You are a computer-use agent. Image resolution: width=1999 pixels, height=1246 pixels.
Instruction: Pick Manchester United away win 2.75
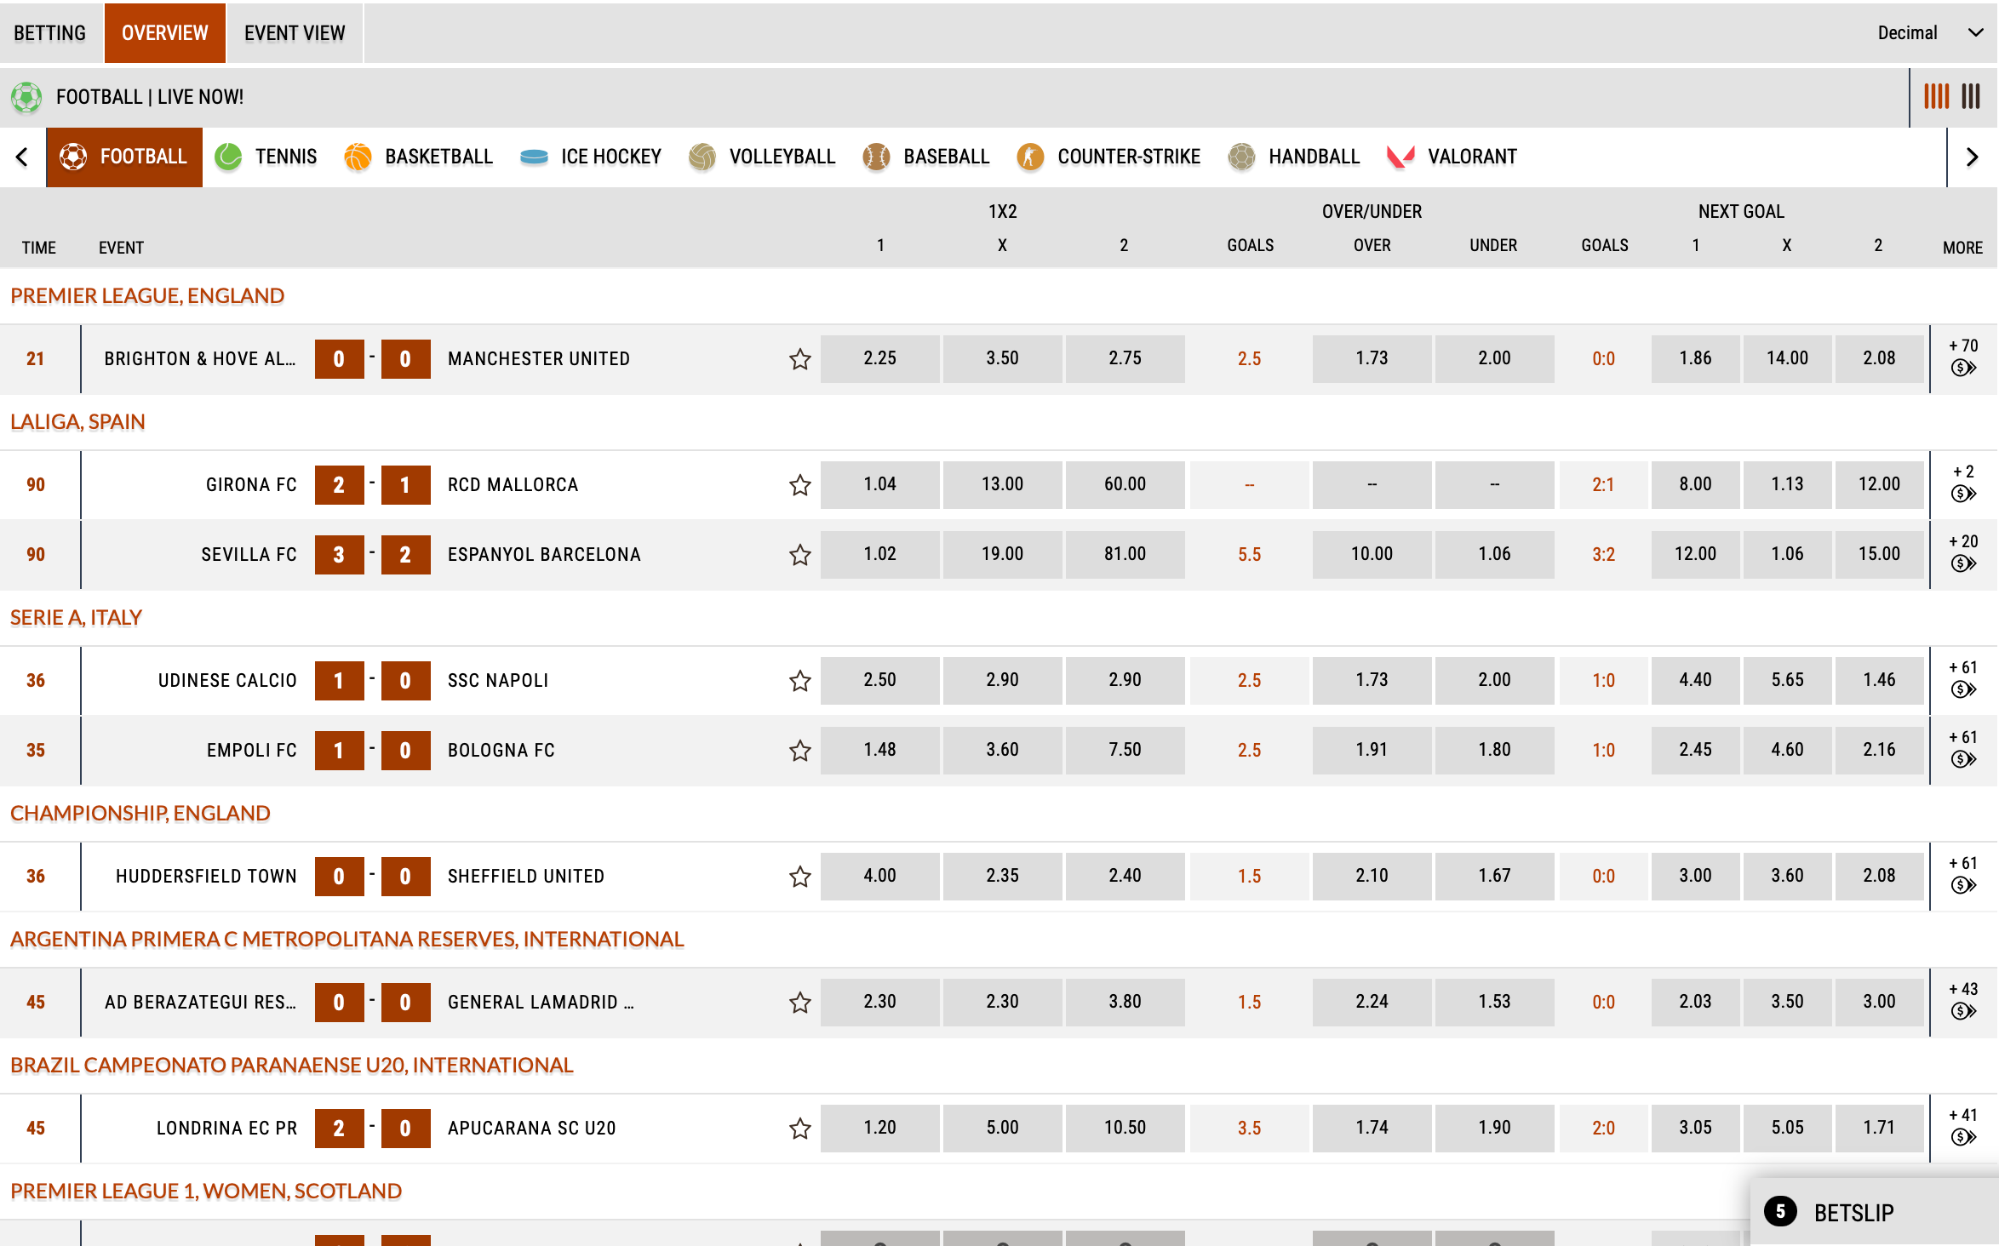(1125, 358)
